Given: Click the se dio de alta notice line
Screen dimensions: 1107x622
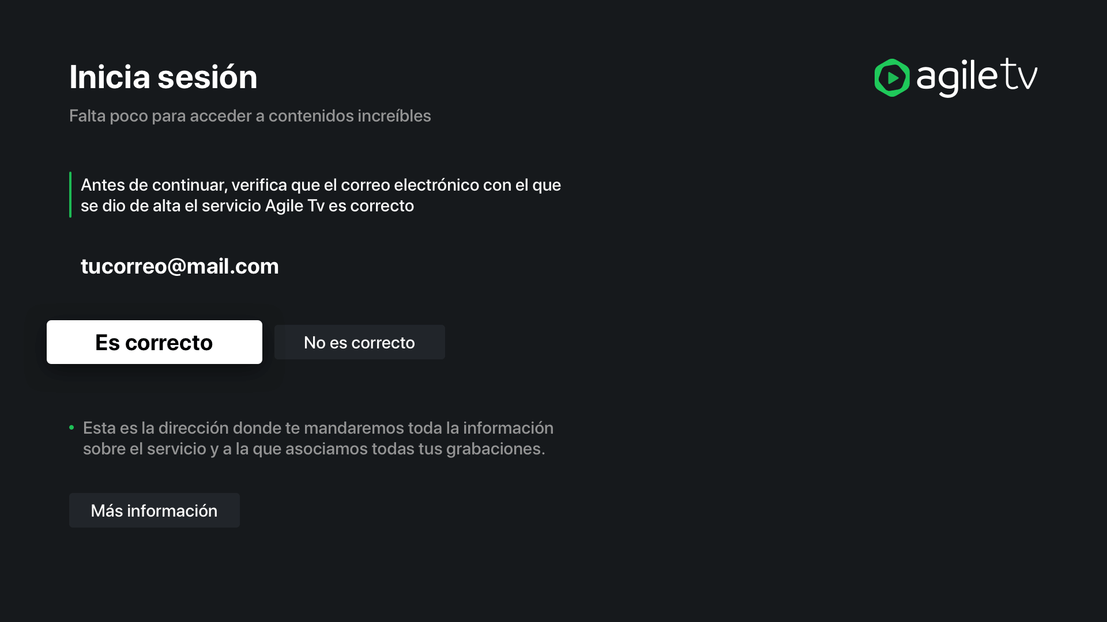Looking at the screenshot, I should 247,206.
